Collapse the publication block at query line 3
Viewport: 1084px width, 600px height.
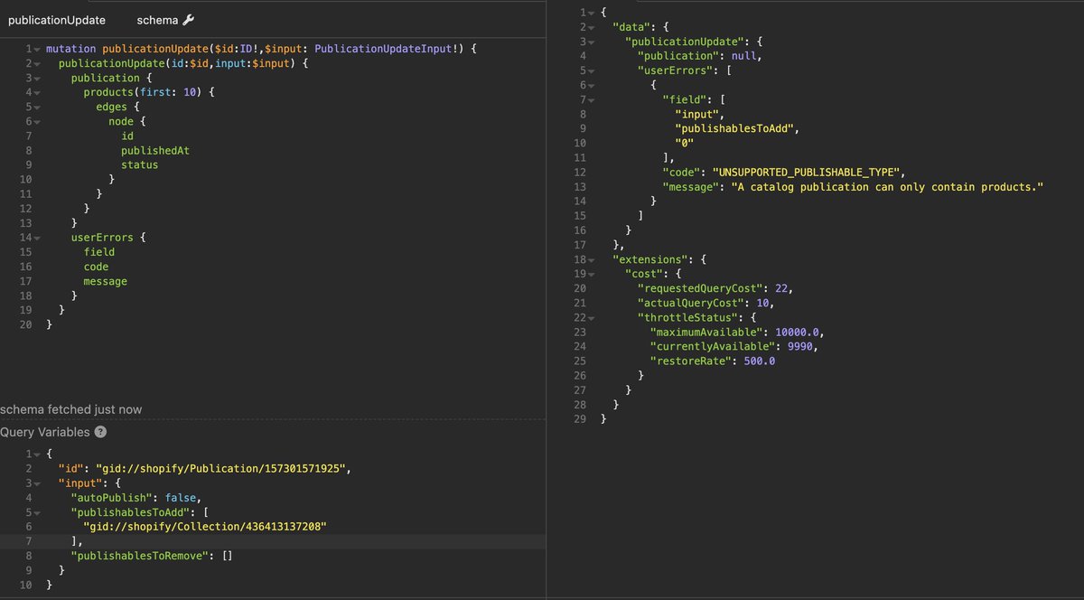[39, 78]
